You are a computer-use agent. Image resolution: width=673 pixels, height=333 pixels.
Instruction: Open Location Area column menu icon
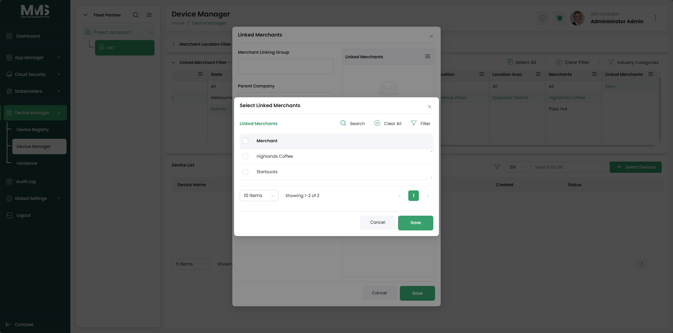[538, 74]
